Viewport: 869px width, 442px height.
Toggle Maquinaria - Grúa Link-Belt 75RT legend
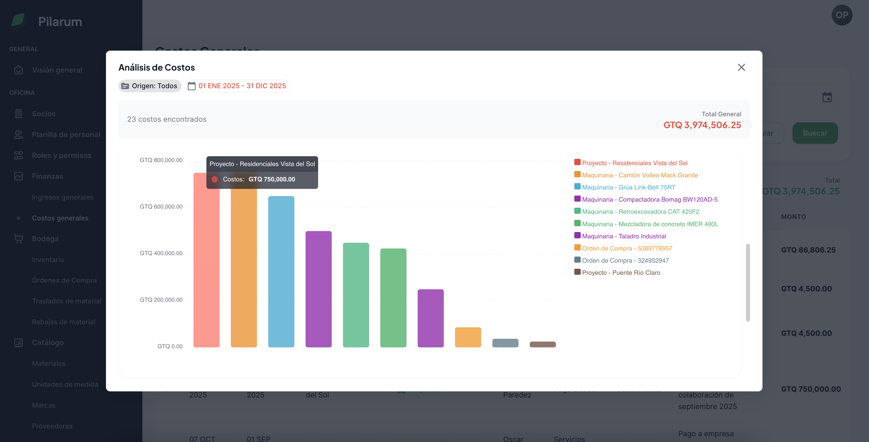point(628,187)
